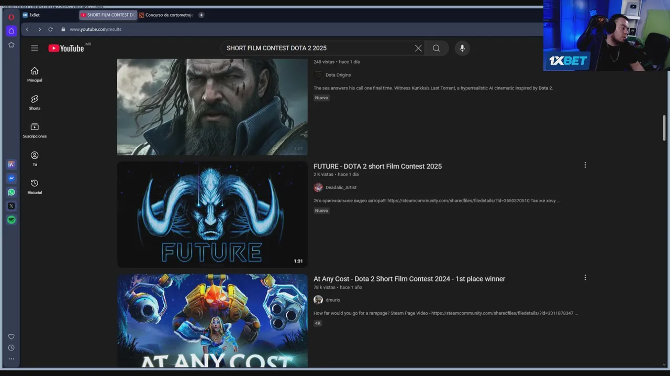Open At Any Cost 1st place winner title
Screen dimensions: 670x376
click(x=409, y=279)
